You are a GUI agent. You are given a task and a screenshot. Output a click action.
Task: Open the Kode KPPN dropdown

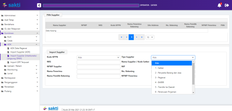point(98,58)
